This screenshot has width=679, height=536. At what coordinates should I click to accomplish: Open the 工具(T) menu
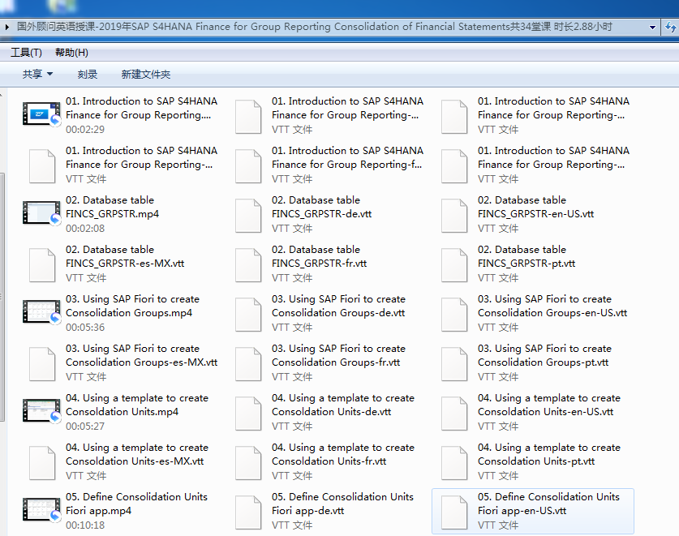(26, 53)
